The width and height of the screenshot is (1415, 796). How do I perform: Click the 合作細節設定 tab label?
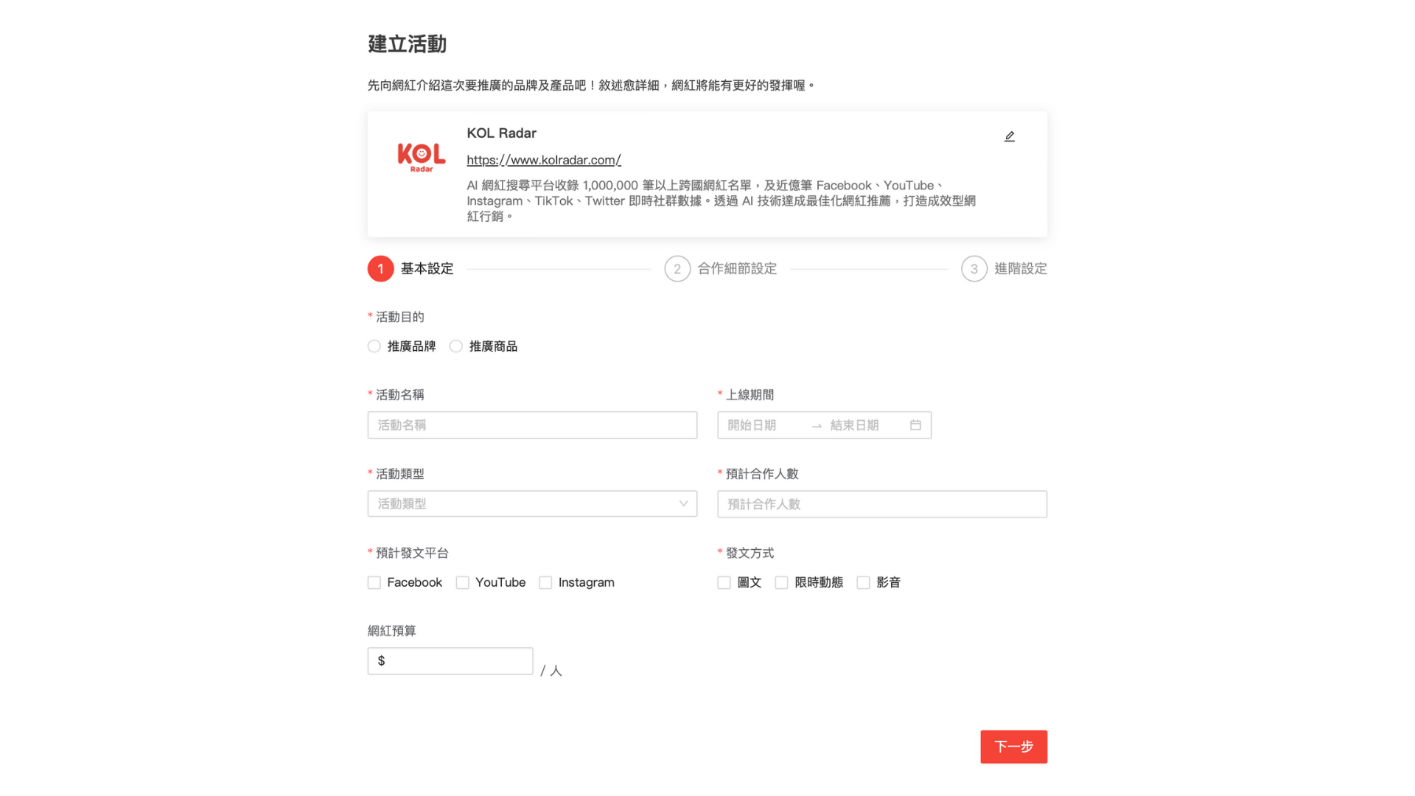pyautogui.click(x=736, y=268)
